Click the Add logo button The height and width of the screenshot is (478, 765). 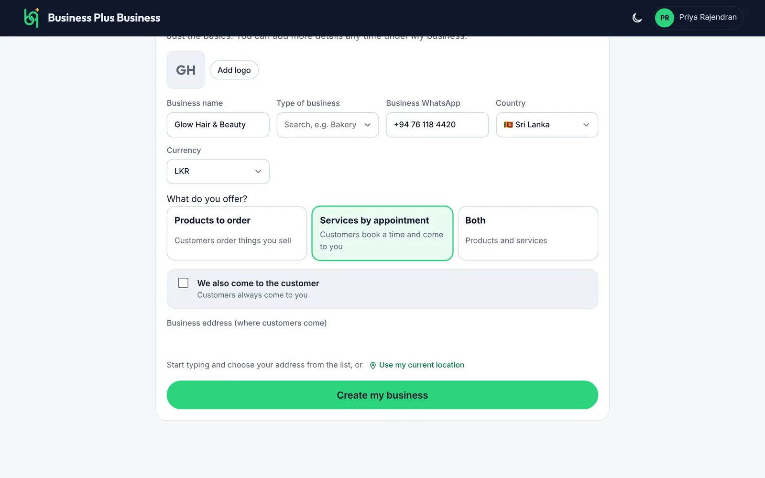[x=234, y=70]
